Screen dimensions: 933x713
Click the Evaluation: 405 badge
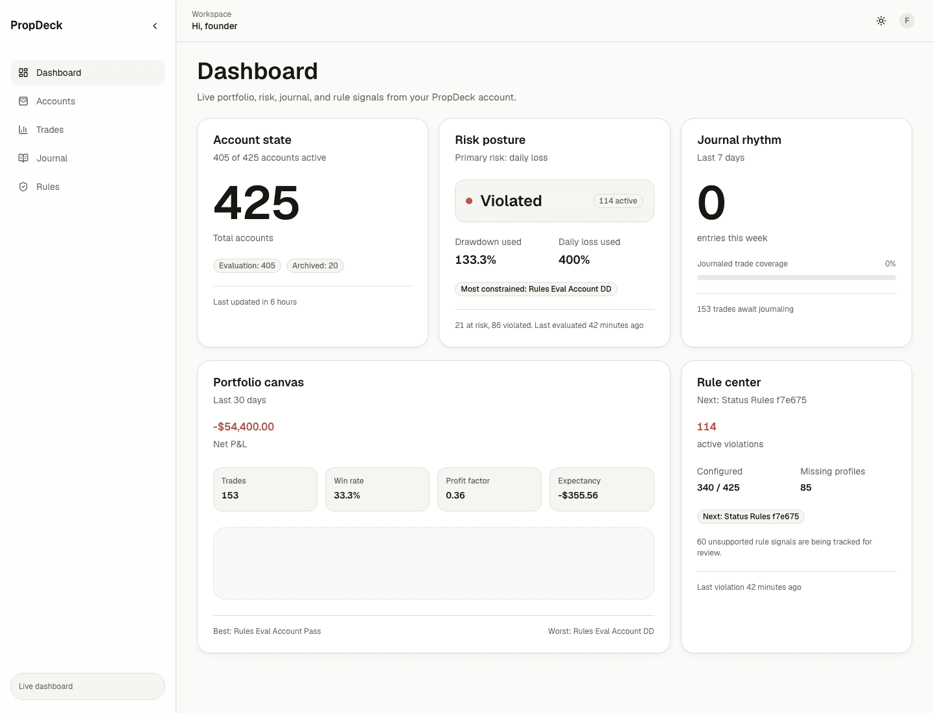pyautogui.click(x=247, y=266)
